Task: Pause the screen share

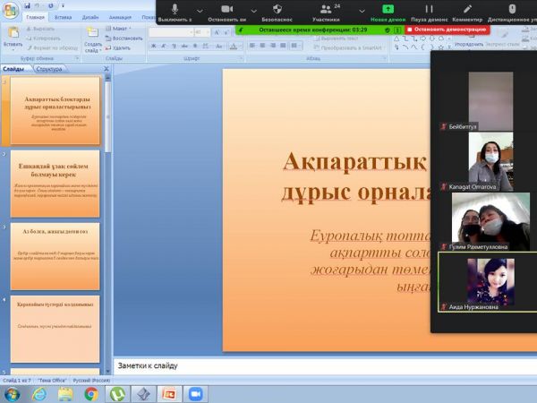Action: click(x=427, y=8)
